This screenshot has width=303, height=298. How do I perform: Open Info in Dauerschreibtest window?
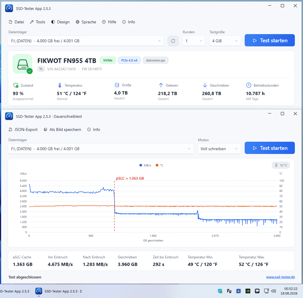pyautogui.click(x=94, y=130)
